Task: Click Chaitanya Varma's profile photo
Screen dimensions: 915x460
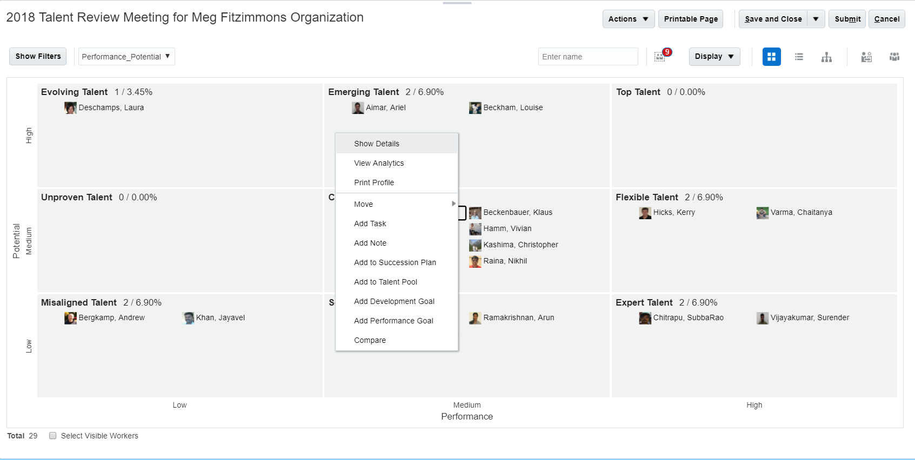Action: (x=762, y=213)
